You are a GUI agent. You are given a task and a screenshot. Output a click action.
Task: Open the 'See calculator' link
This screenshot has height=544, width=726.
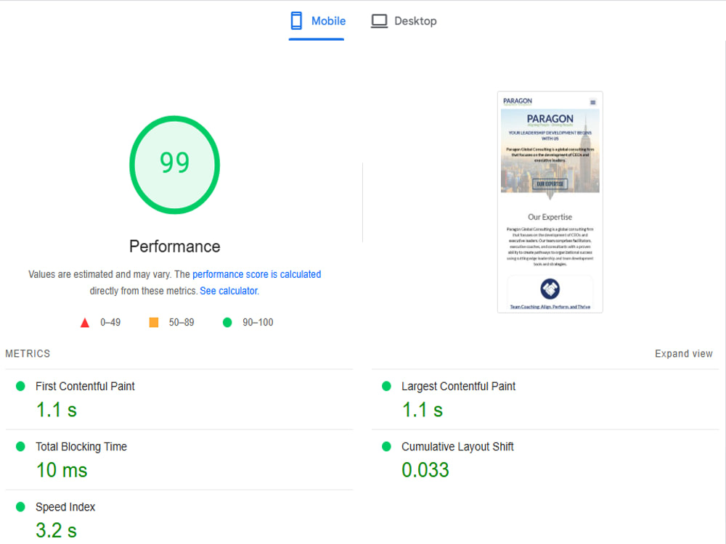229,291
